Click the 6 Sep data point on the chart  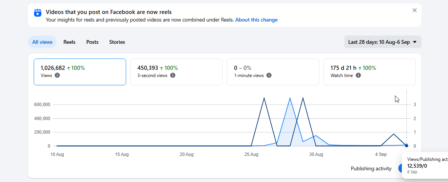(x=407, y=145)
